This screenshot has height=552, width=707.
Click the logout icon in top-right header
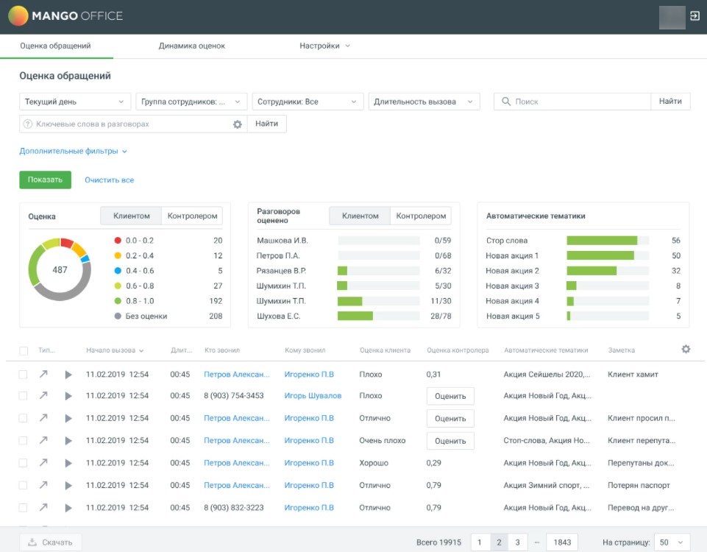tap(694, 15)
